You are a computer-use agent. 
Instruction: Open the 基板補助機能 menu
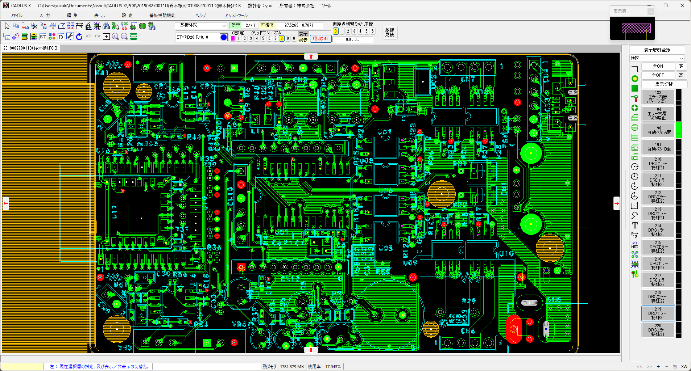click(x=162, y=16)
